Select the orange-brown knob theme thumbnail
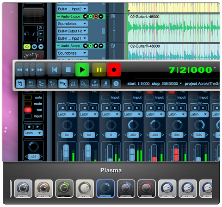Image resolution: width=222 pixels, height=207 pixels. click(43, 188)
